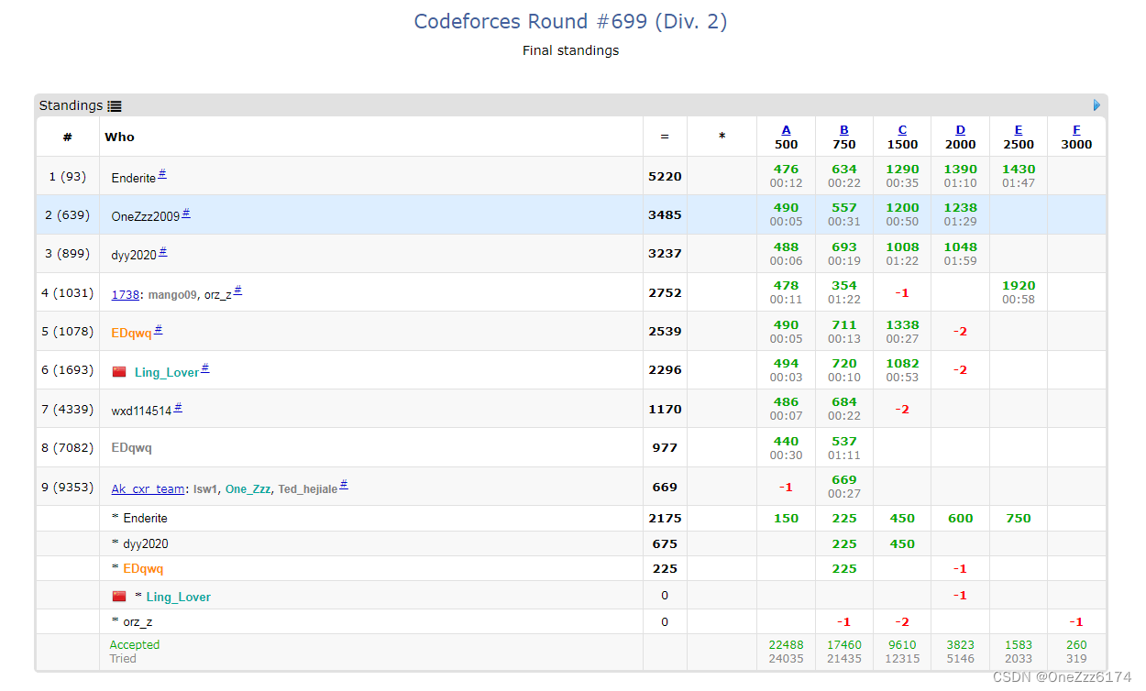Screen dimensions: 1146x691
Task: Select accepted count 260 for problem F
Action: [x=1076, y=645]
